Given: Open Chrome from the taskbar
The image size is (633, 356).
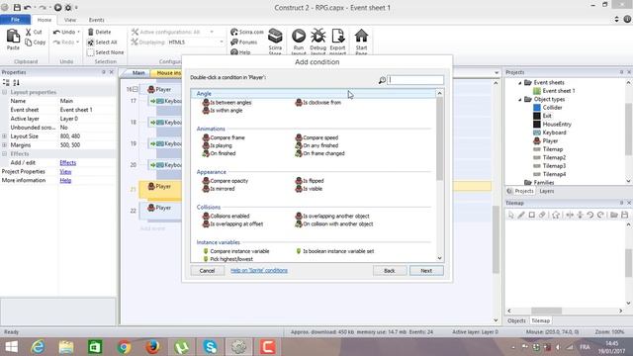Looking at the screenshot, I should pyautogui.click(x=124, y=347).
